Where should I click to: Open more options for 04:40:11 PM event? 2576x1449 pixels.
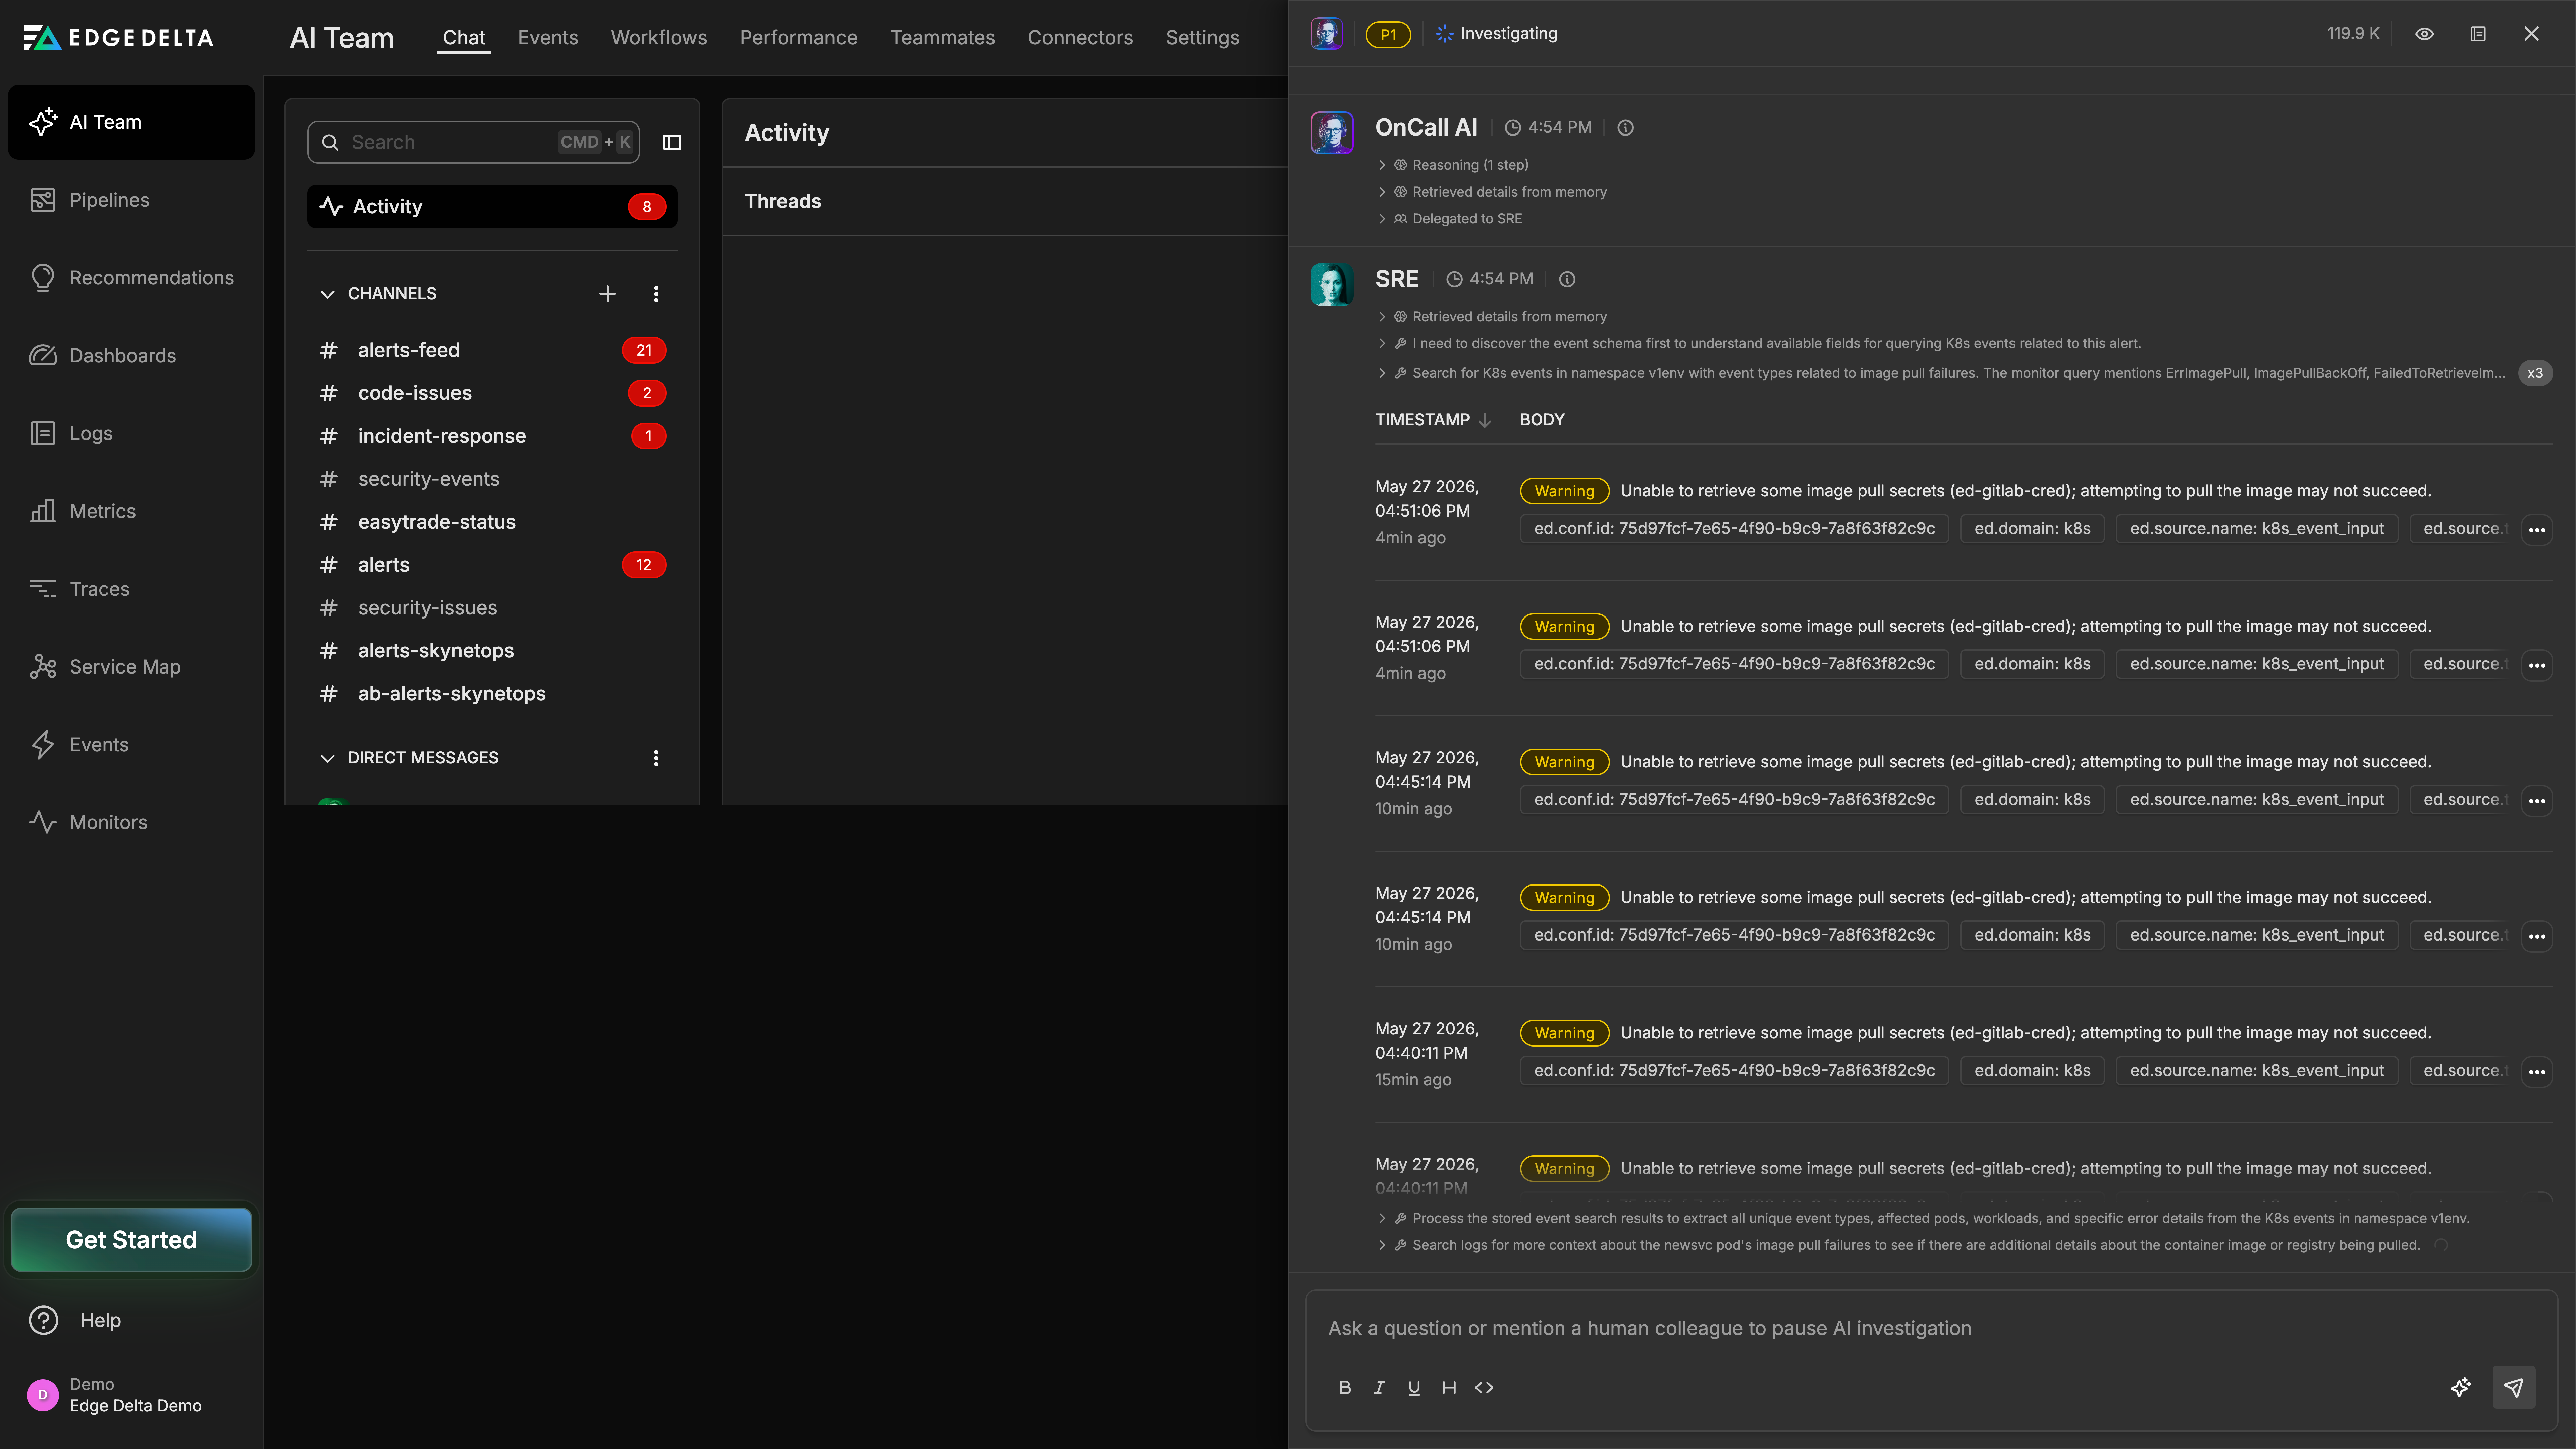tap(2537, 1072)
